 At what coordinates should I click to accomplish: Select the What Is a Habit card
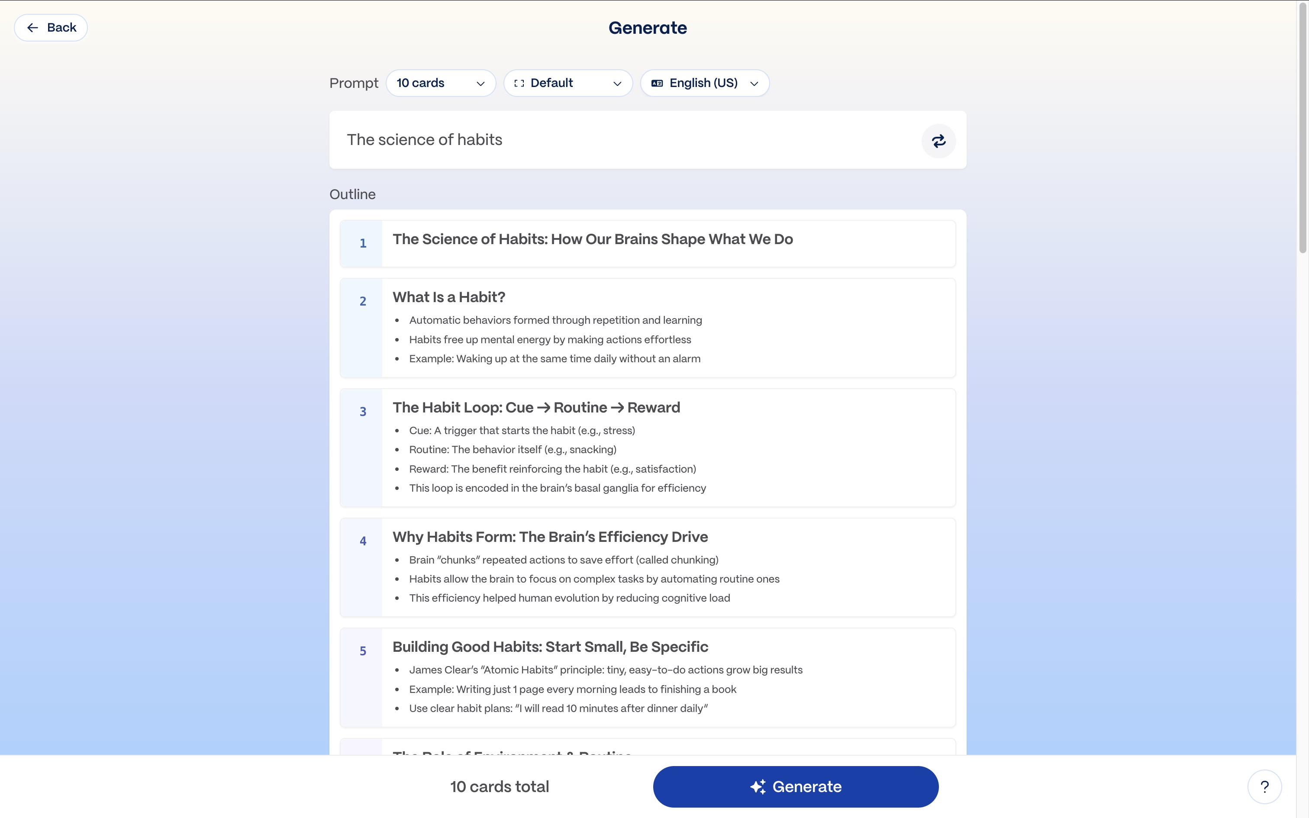(x=647, y=327)
